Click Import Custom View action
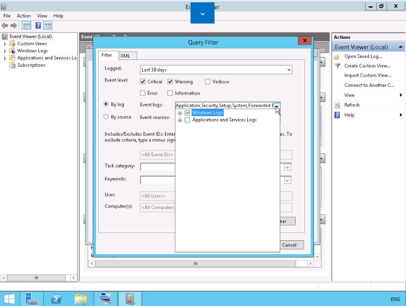 pyautogui.click(x=368, y=75)
